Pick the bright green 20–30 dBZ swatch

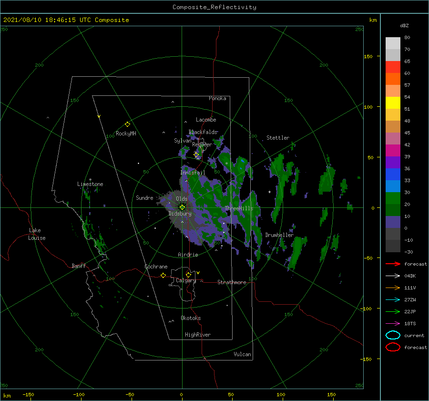click(x=393, y=198)
